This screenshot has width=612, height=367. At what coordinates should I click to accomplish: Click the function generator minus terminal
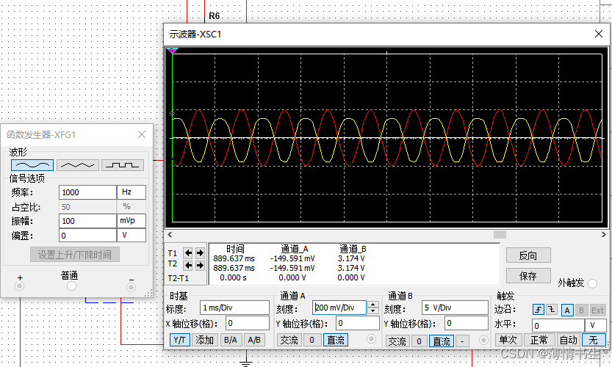point(131,288)
